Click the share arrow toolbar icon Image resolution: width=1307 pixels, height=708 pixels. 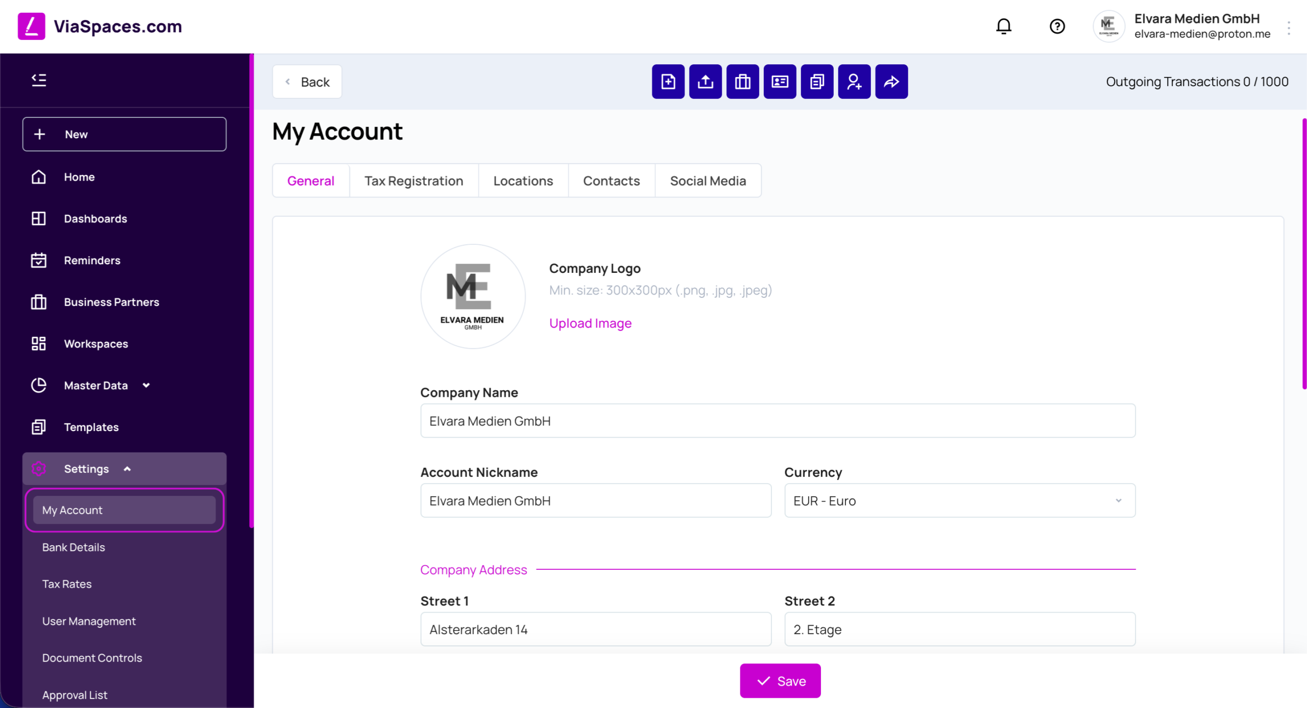pos(892,82)
